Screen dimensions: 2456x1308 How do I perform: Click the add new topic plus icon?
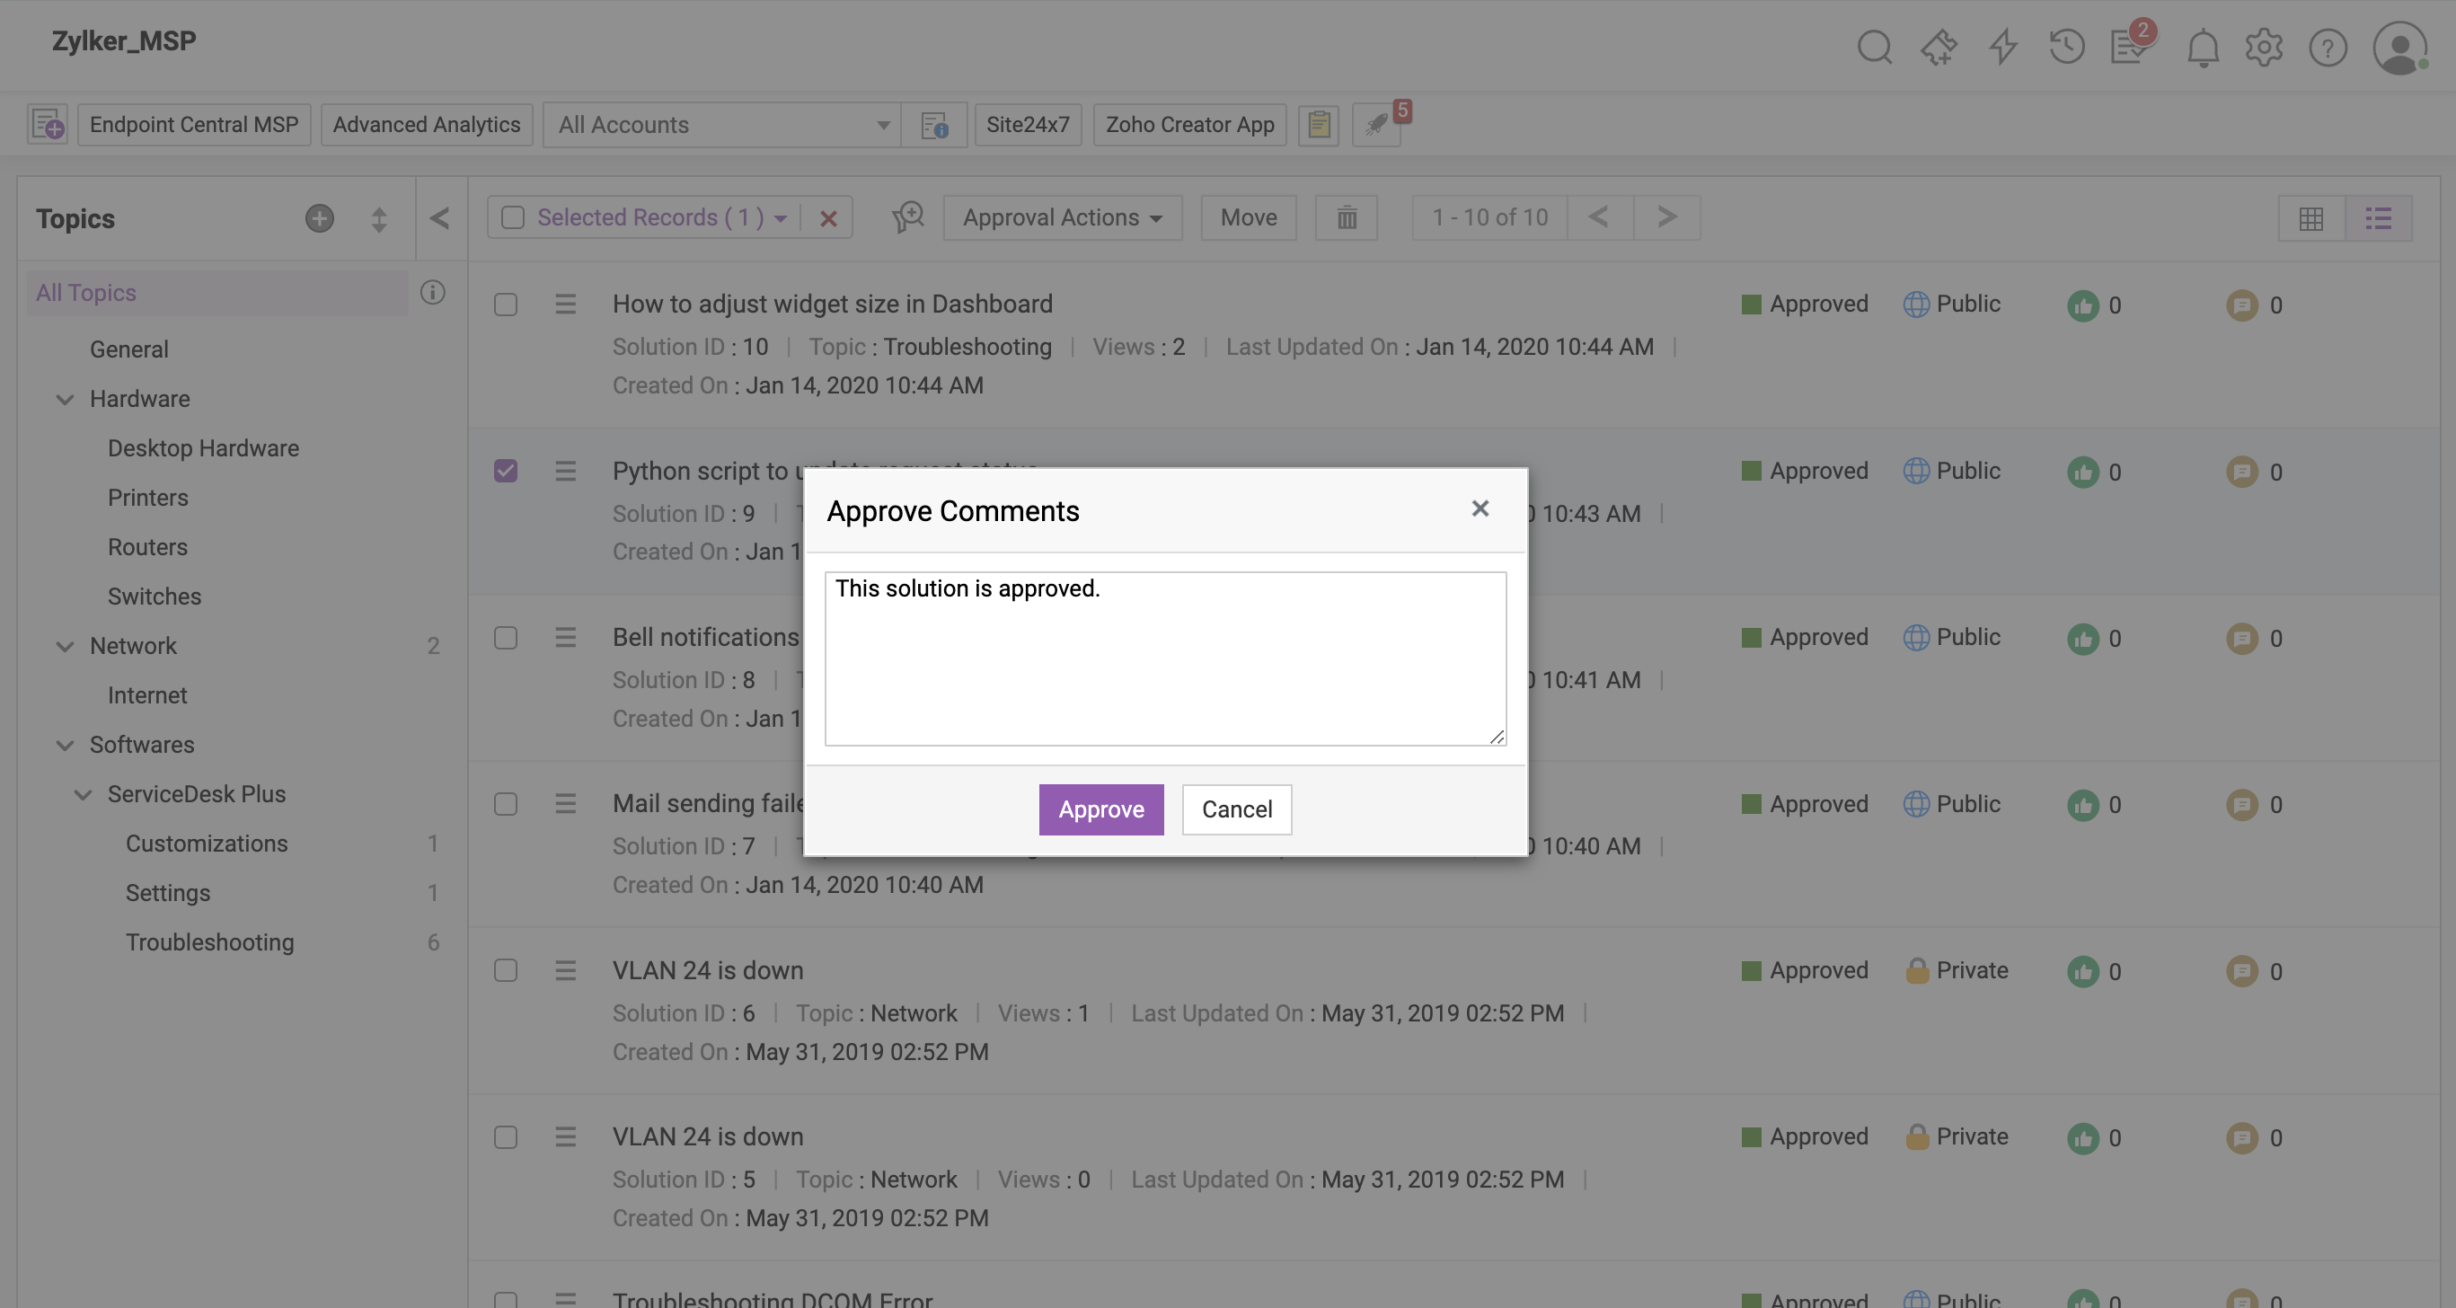click(x=320, y=218)
